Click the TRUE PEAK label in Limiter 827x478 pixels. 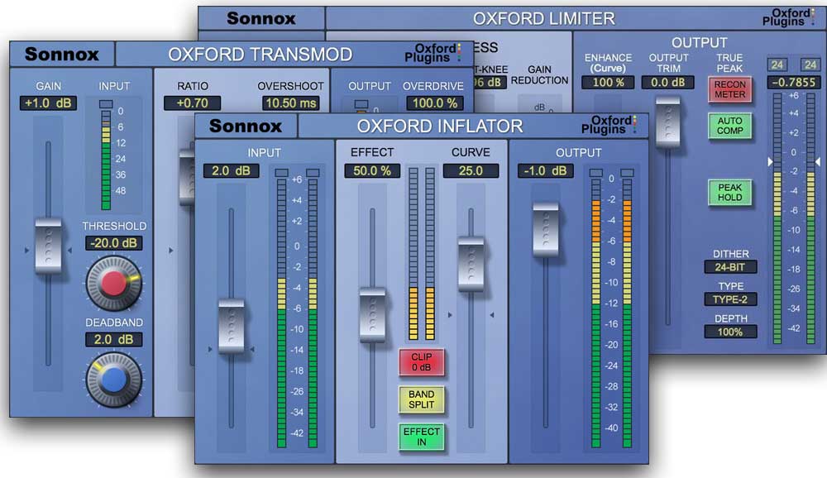tap(729, 63)
